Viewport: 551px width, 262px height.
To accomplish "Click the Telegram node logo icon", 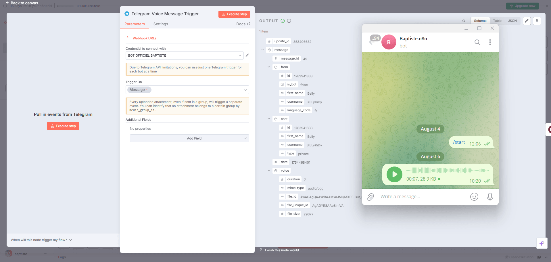I will pyautogui.click(x=127, y=14).
